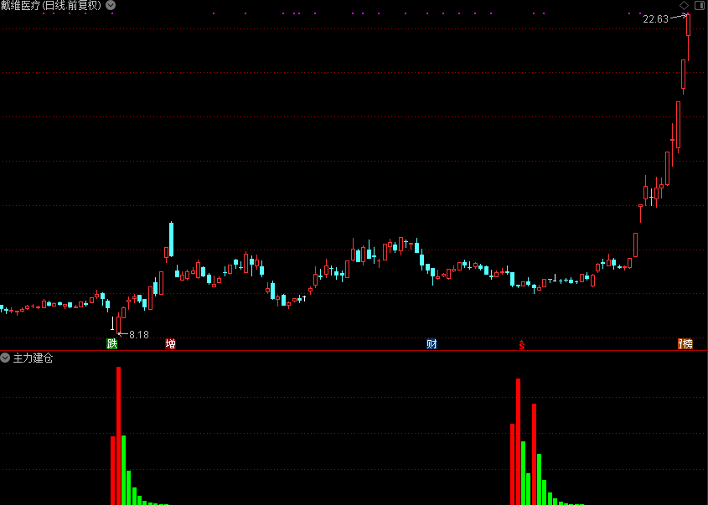Open the dropdown arrow beside 戴维医疗 title

pyautogui.click(x=111, y=5)
